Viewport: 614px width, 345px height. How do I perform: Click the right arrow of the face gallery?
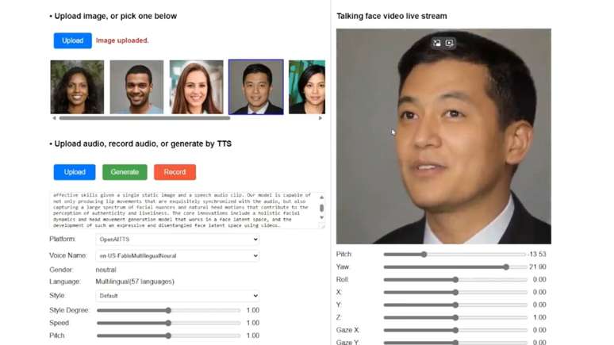(320, 118)
